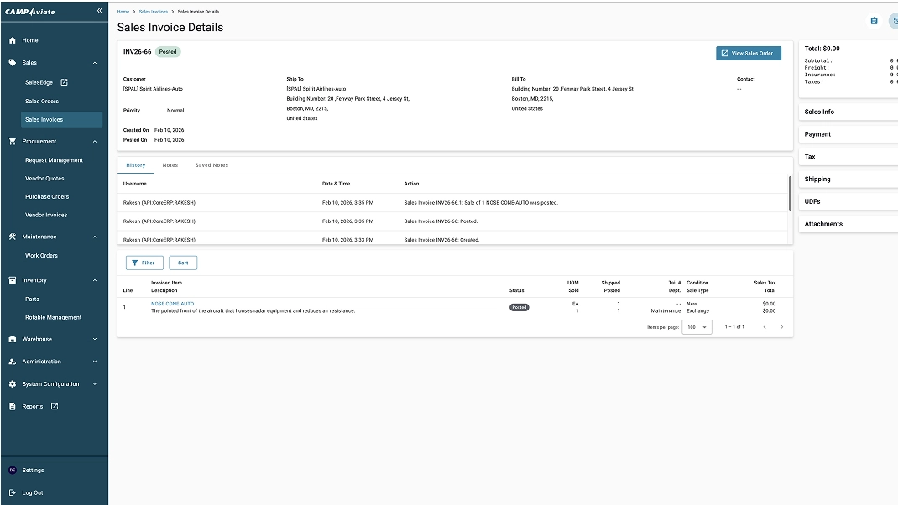Expand the Administration menu section
This screenshot has width=898, height=505.
coord(95,362)
